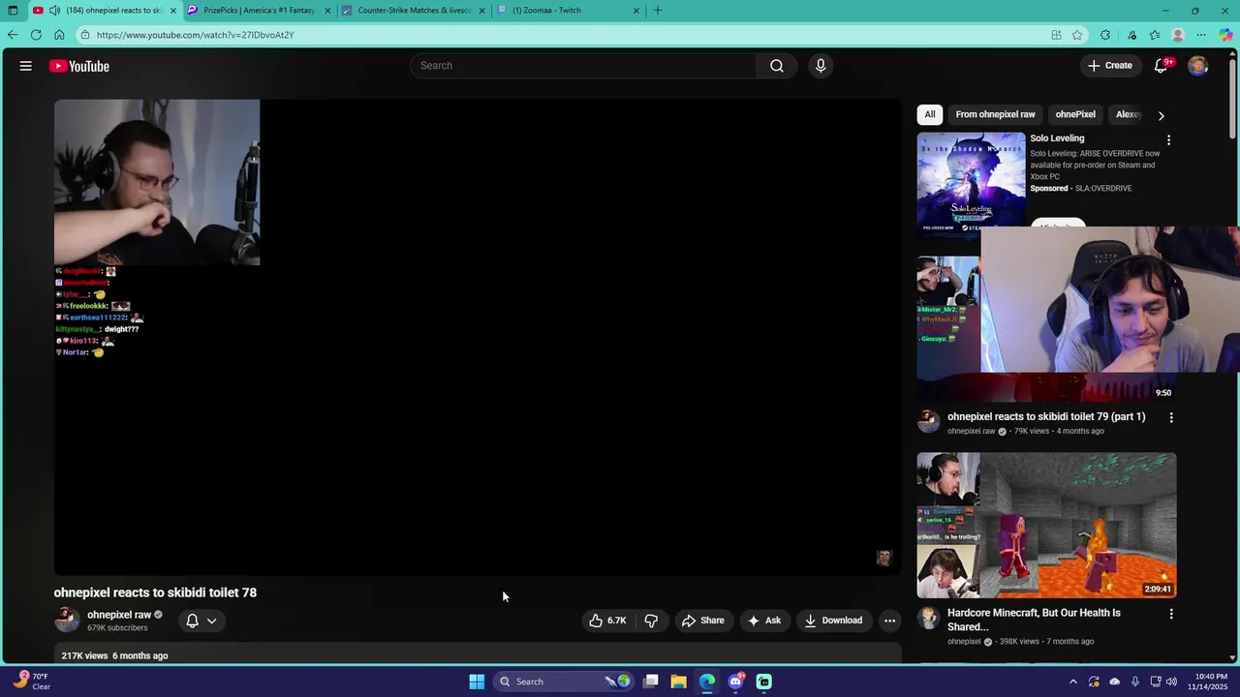Open Discord from the taskbar
The width and height of the screenshot is (1240, 697).
[735, 682]
